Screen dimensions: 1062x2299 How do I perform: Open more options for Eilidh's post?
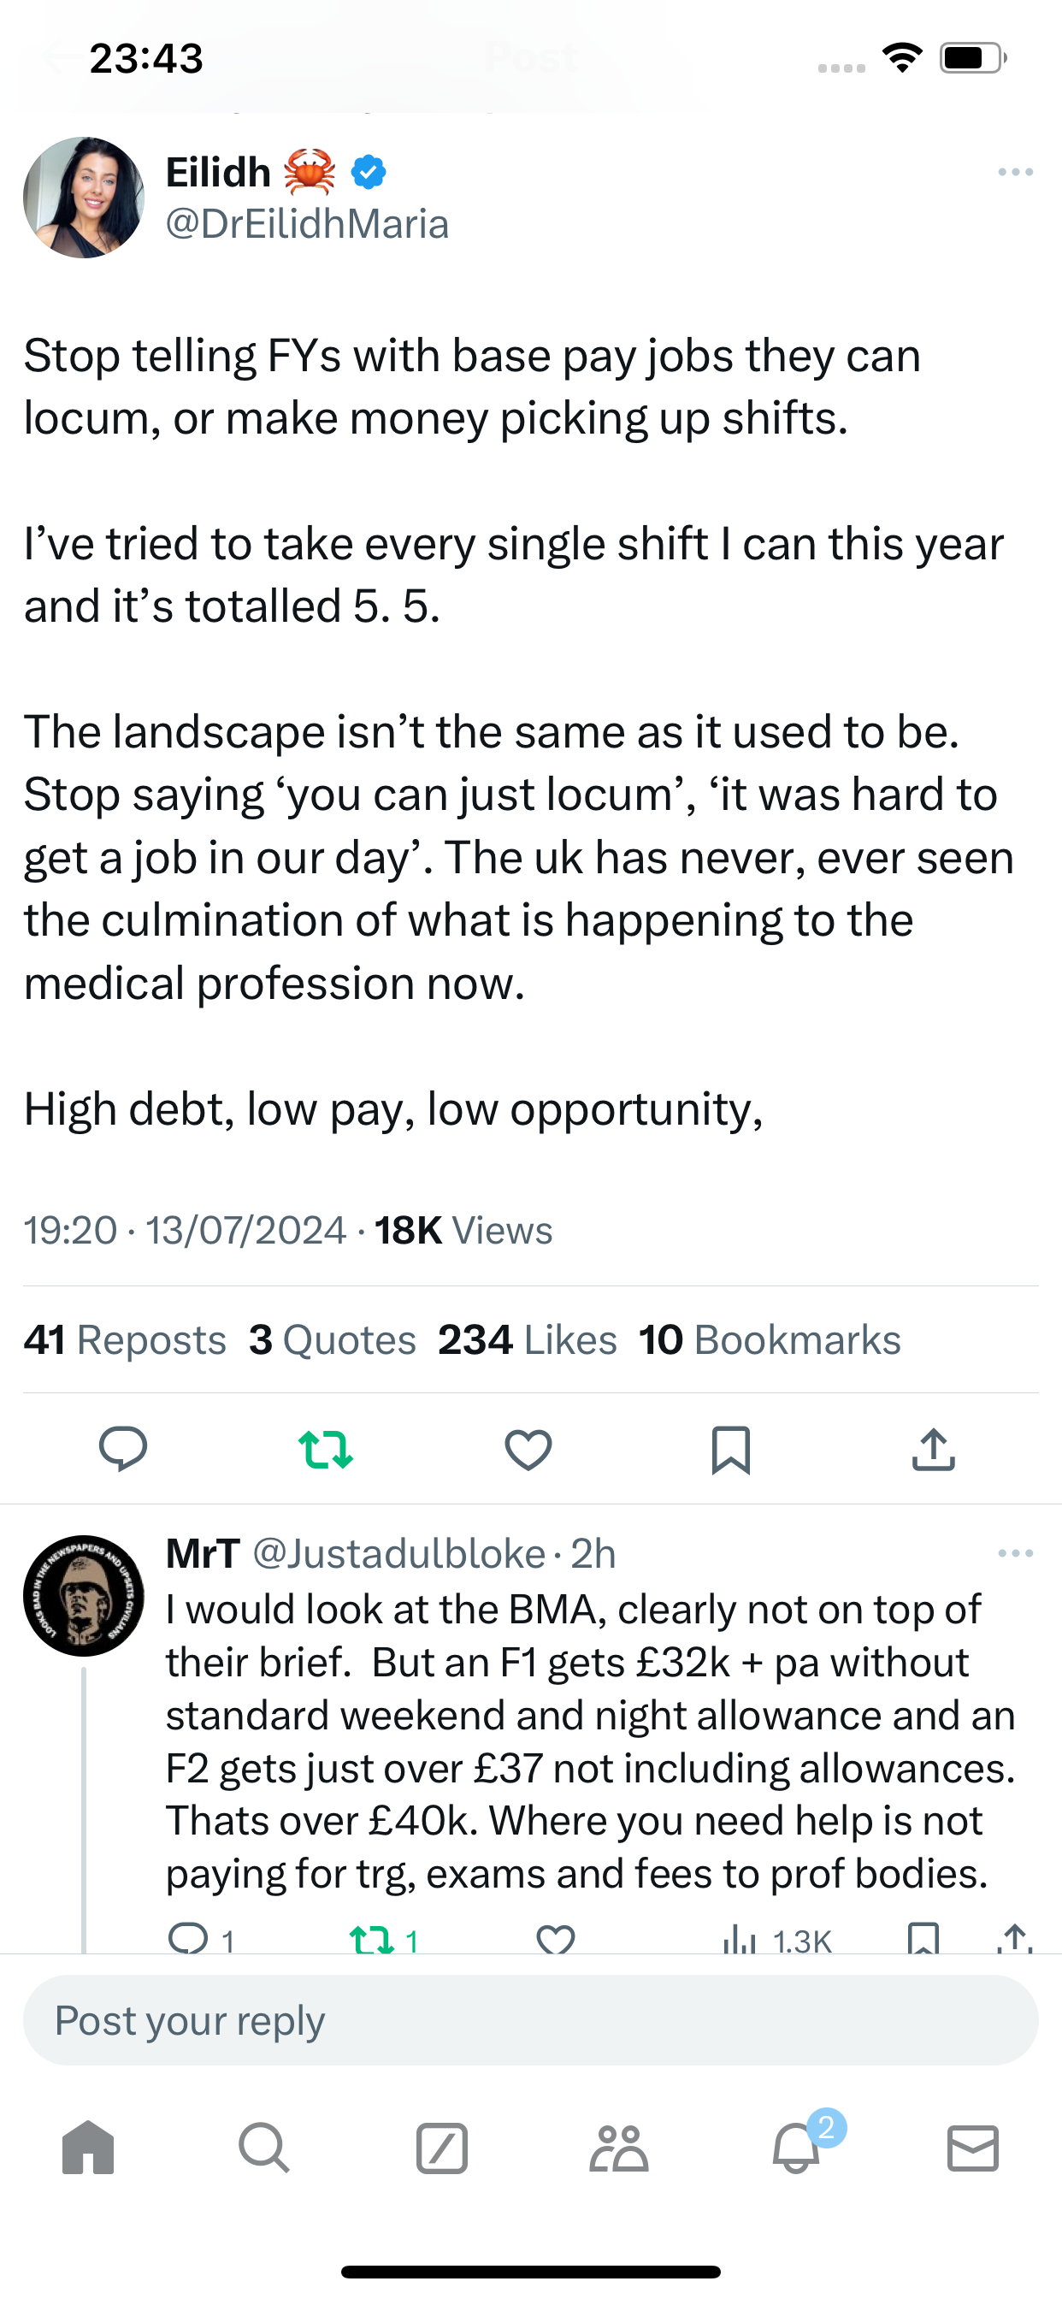point(1016,171)
